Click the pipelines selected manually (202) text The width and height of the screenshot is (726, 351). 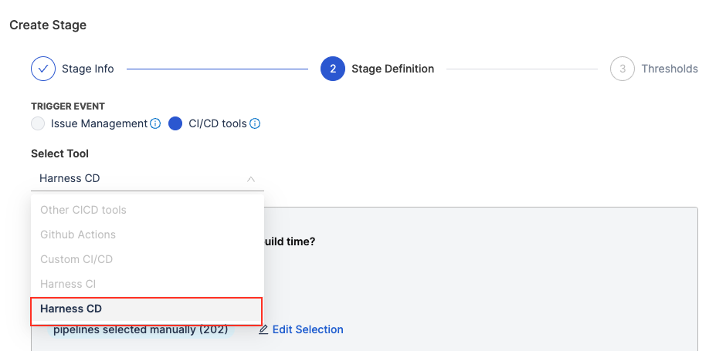click(141, 329)
